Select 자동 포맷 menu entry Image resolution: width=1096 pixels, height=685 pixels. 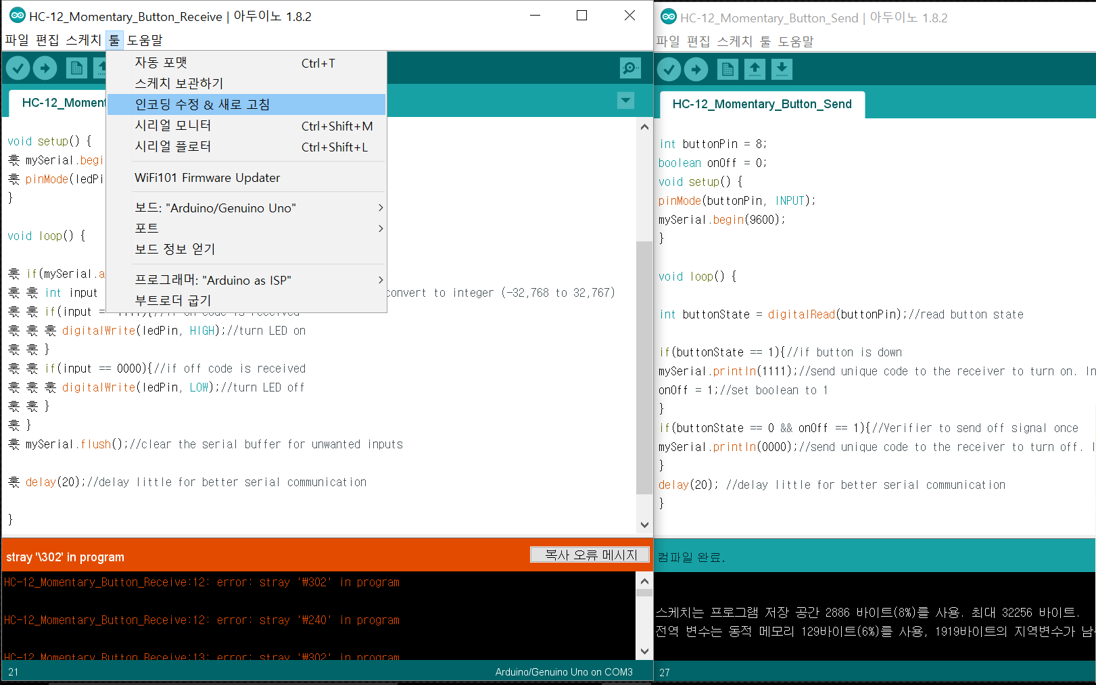(x=246, y=63)
